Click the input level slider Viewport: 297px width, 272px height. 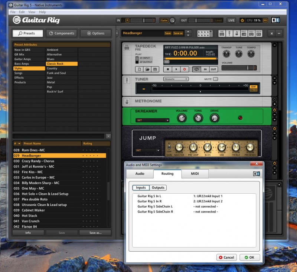click(x=143, y=20)
